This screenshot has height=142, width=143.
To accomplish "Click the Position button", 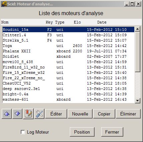I will (82, 132).
